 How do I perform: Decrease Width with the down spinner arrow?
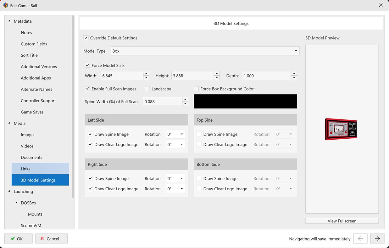(x=146, y=78)
